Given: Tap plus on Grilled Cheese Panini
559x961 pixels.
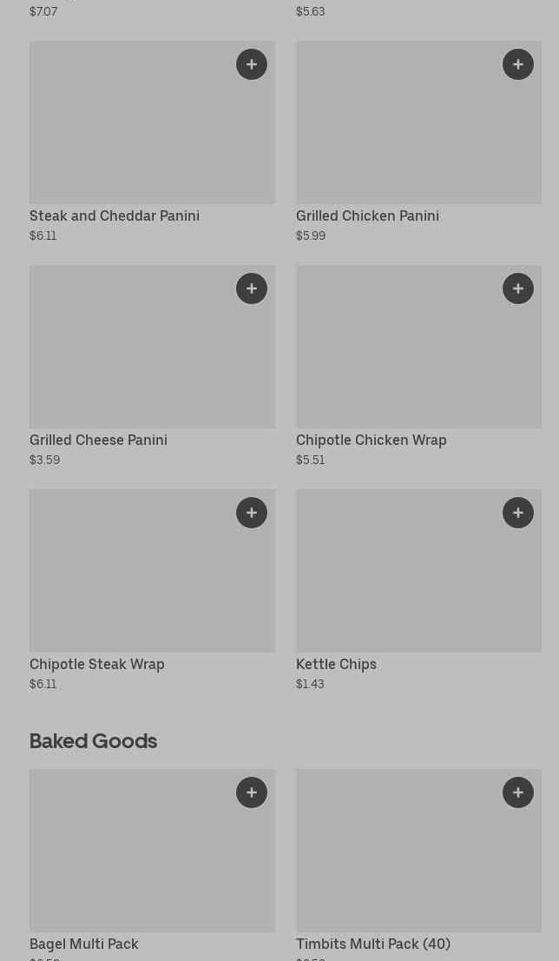Looking at the screenshot, I should 252,288.
